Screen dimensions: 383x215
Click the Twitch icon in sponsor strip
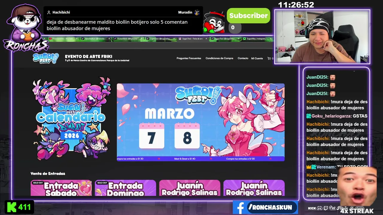pos(326,208)
